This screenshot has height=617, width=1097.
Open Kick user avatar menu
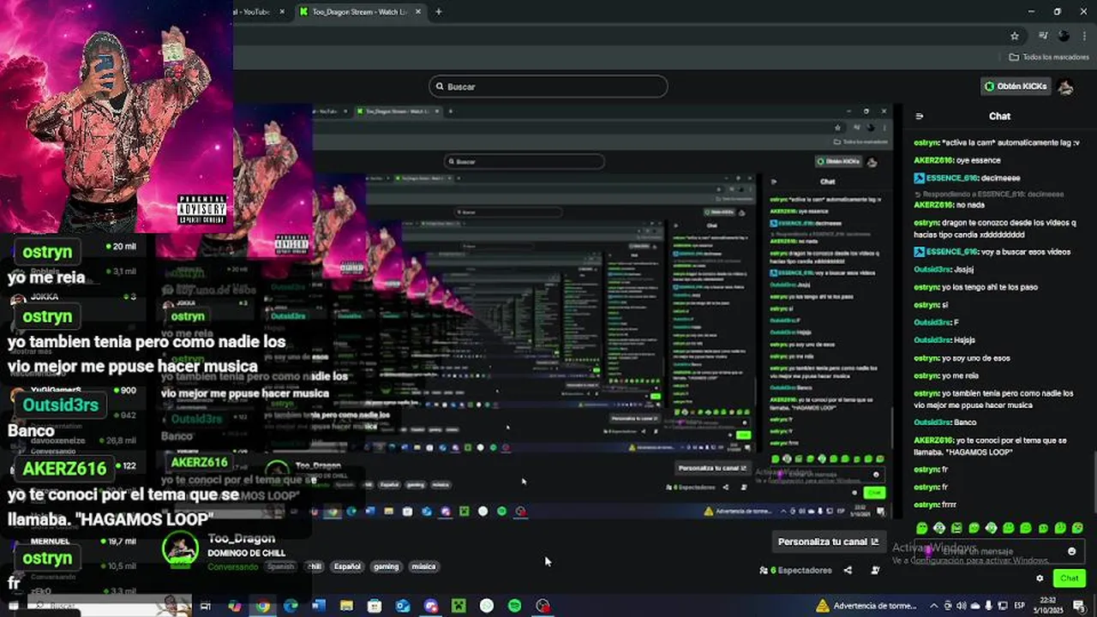coord(1065,87)
